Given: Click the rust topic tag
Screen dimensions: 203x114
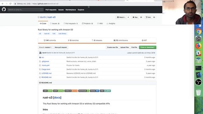Looking at the screenshot, I should 54,34.
